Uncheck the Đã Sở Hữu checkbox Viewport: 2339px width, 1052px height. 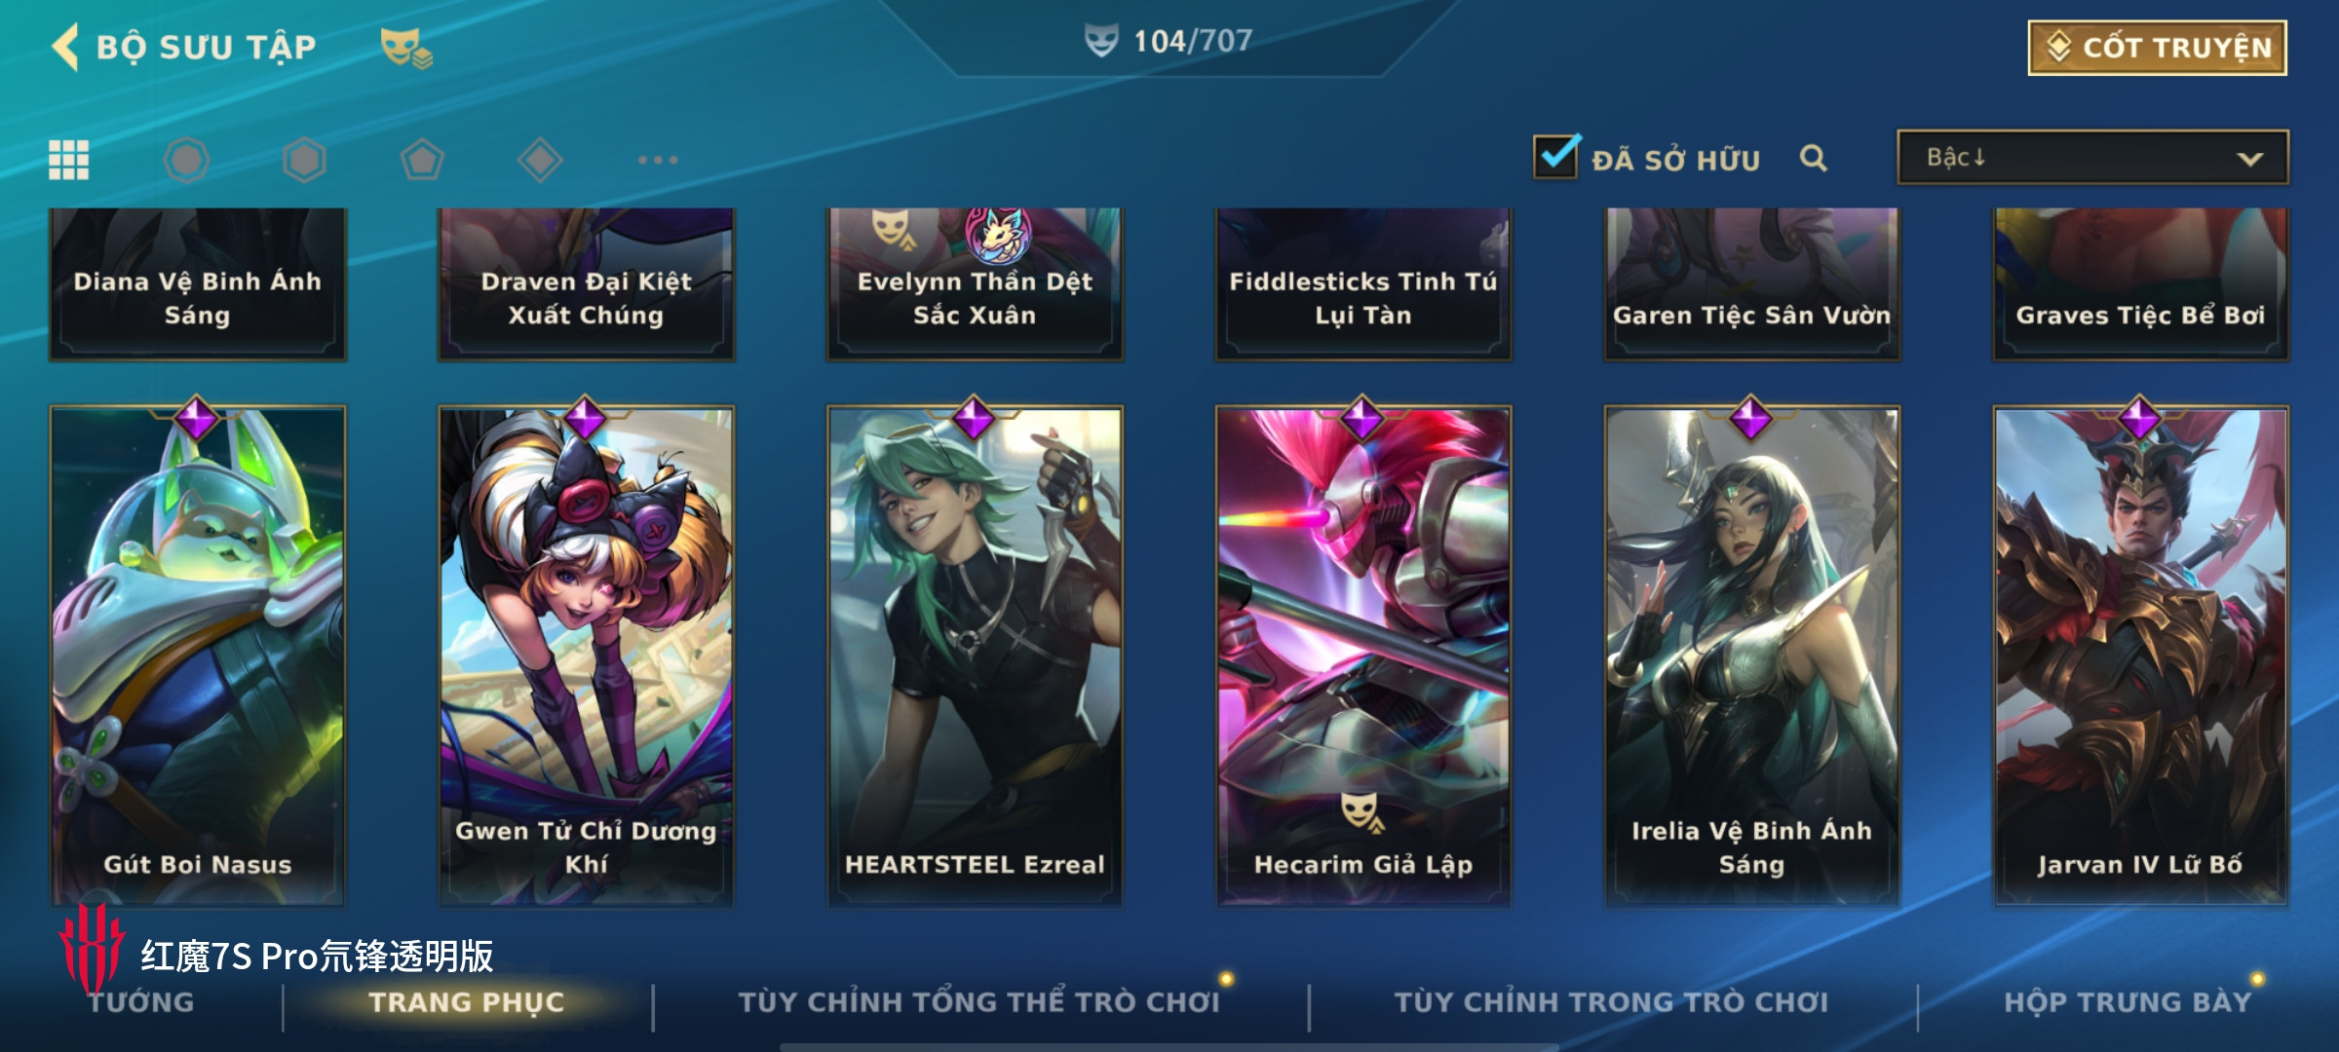pos(1556,156)
